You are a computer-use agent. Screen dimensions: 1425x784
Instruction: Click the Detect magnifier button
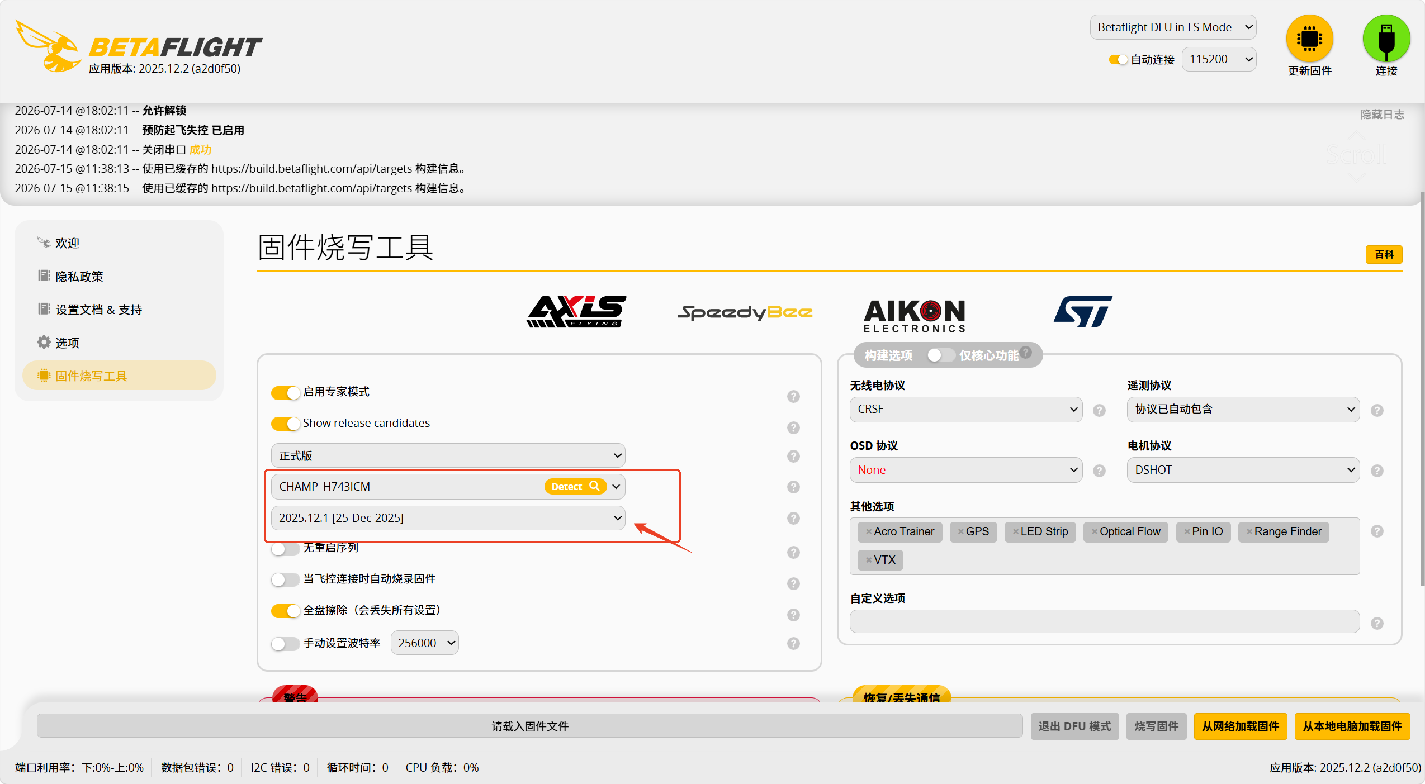(575, 486)
